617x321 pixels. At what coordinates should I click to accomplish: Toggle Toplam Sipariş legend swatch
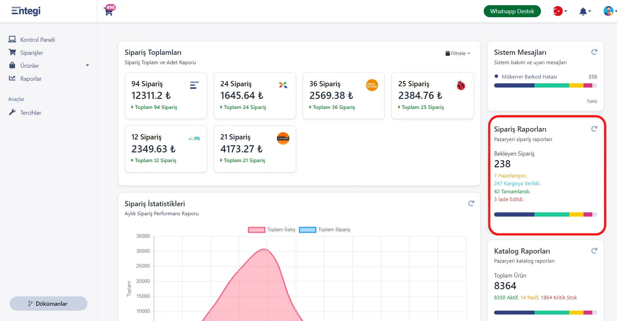(308, 230)
